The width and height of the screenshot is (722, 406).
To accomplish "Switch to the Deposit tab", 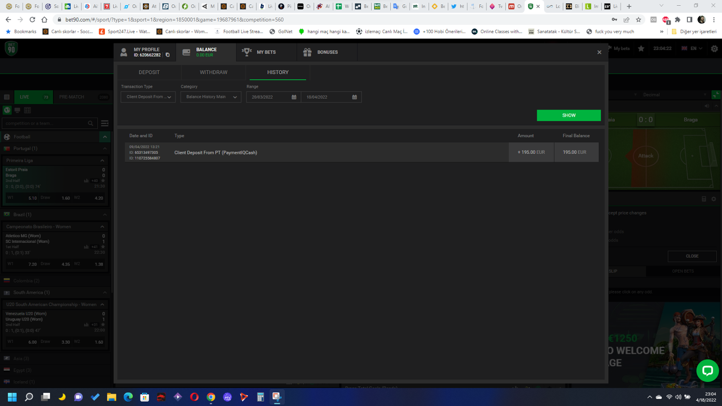I will (x=149, y=72).
